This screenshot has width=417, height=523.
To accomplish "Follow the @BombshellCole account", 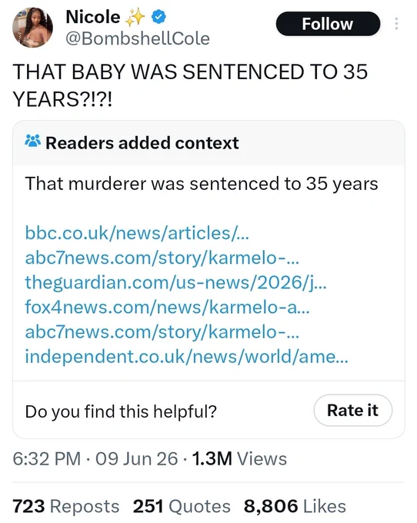I will [x=328, y=24].
